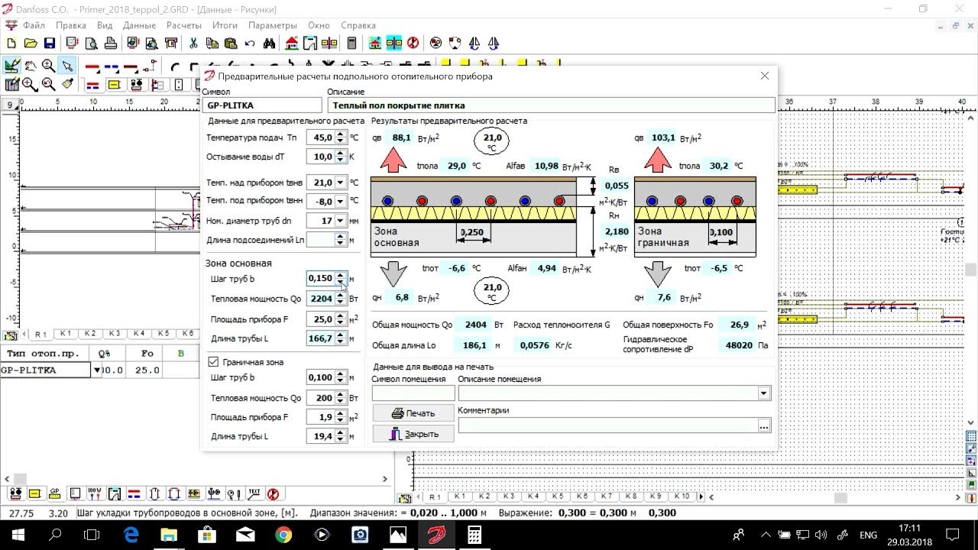This screenshot has width=978, height=550.
Task: Decrease Тепловая мощность Qo 2204 value
Action: tap(341, 302)
